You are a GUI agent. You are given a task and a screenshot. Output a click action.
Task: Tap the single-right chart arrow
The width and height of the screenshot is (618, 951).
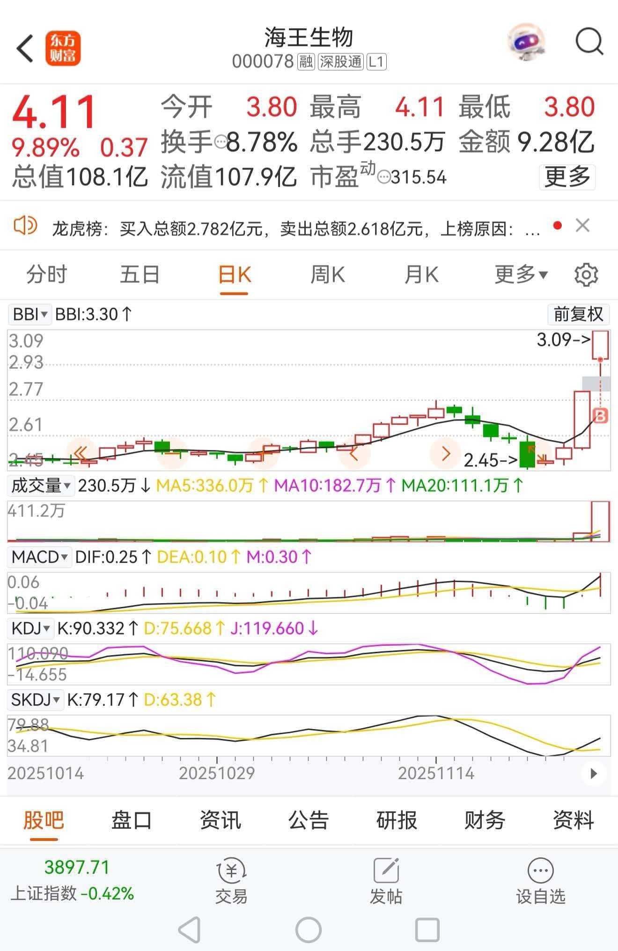pyautogui.click(x=445, y=453)
